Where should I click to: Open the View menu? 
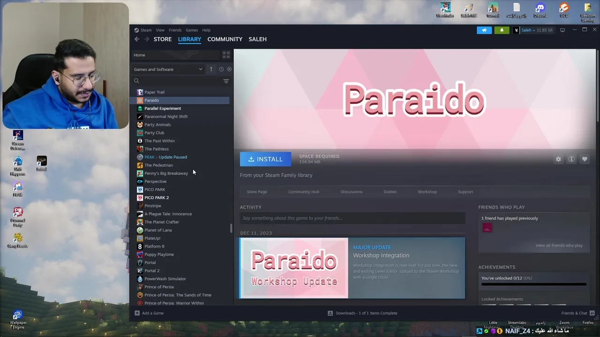point(160,30)
